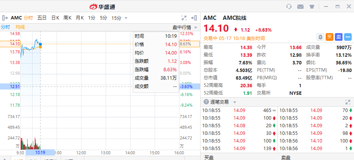354x160 pixels.
Task: Switch to the 日K chart tab
Action: [55, 18]
